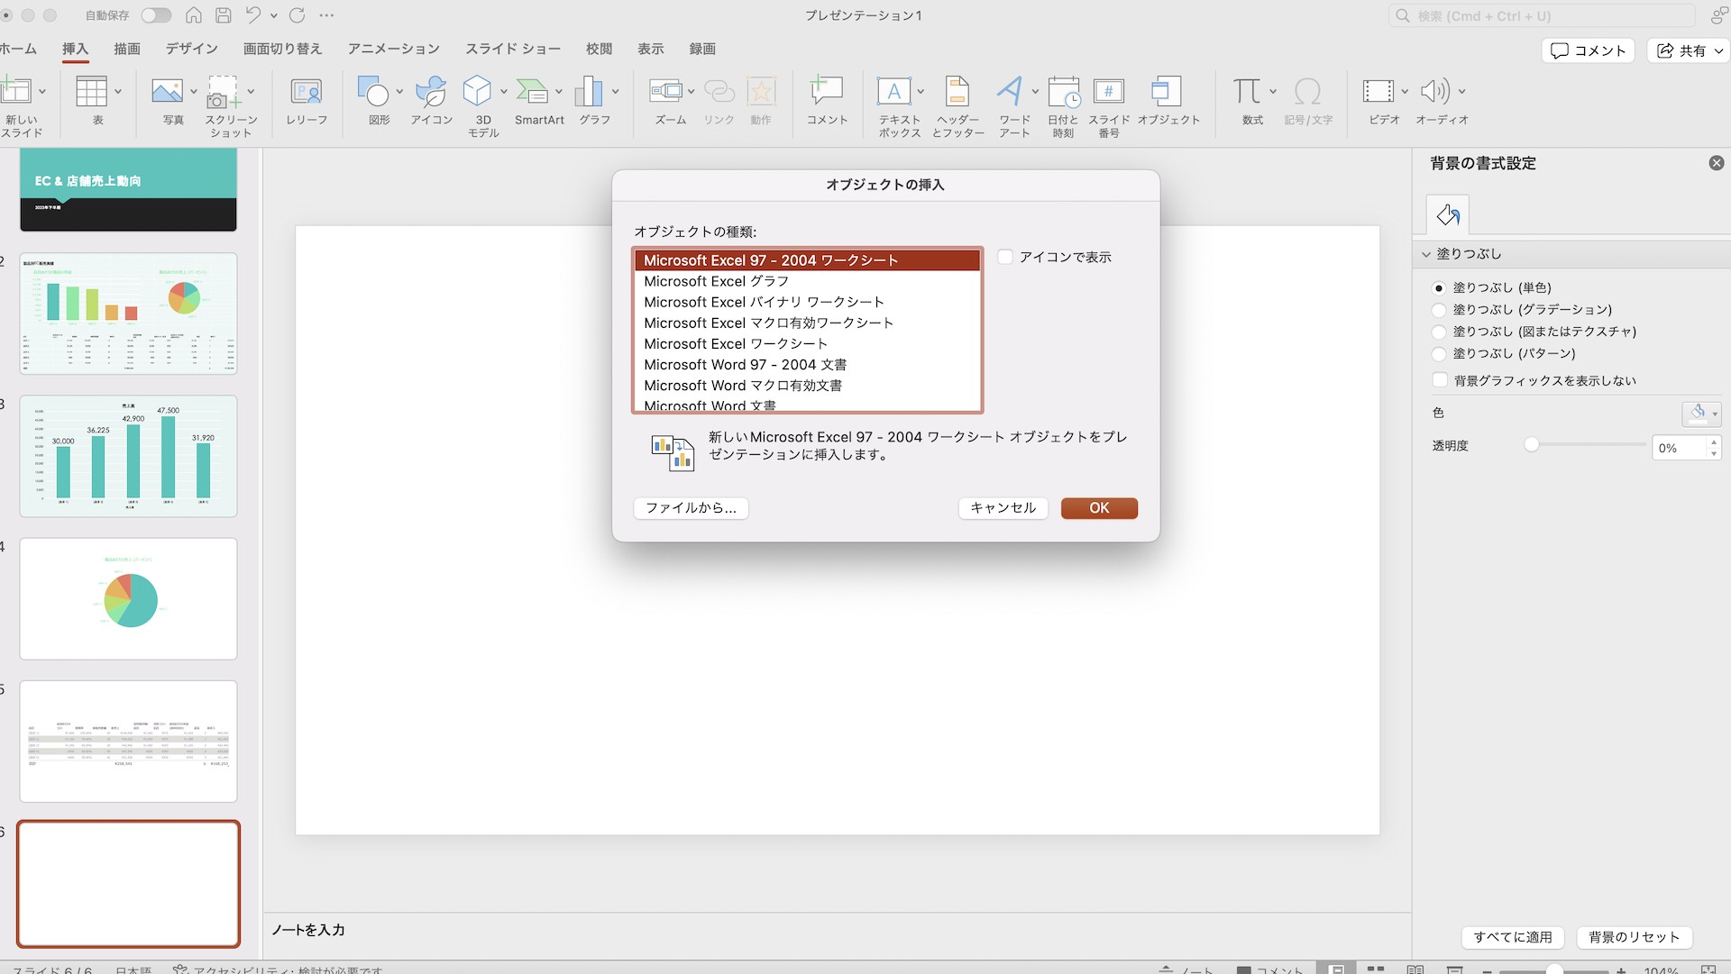Check 背景グラフィックスを表示しない checkbox
1731x974 pixels.
1440,380
